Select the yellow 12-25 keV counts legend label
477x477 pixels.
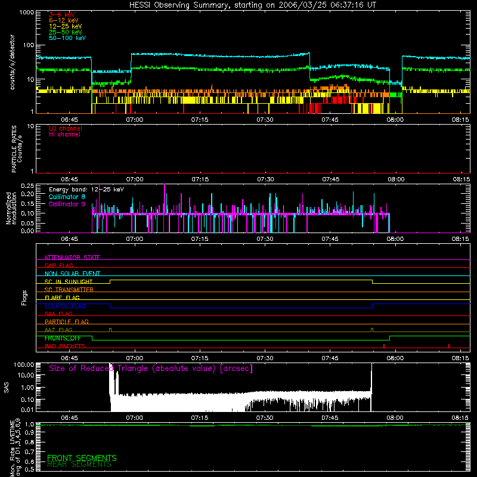tap(65, 26)
